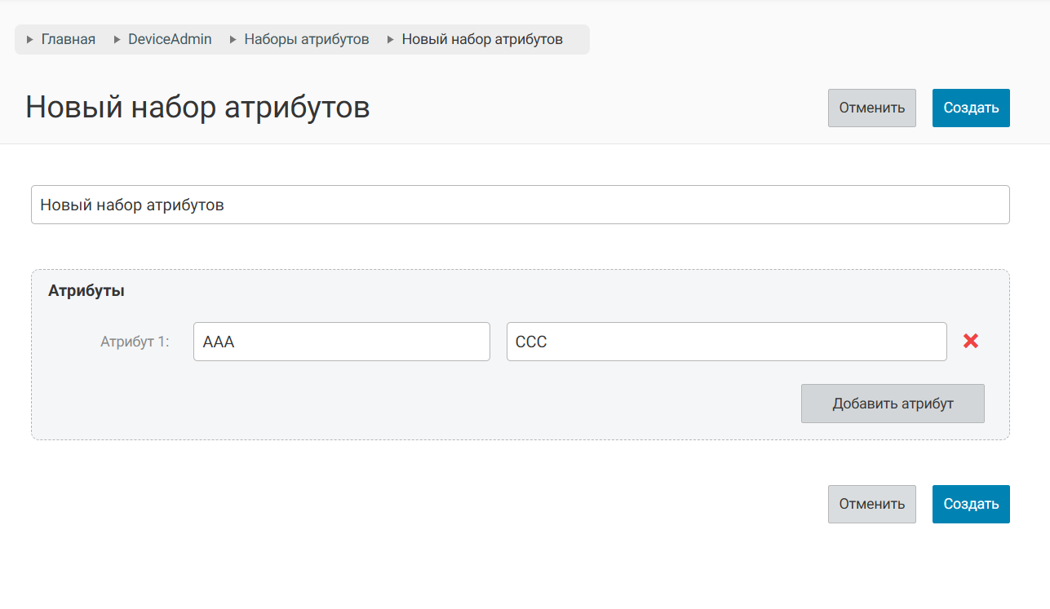1050x609 pixels.
Task: Click the Новый набор атрибутов page title
Action: pos(197,108)
